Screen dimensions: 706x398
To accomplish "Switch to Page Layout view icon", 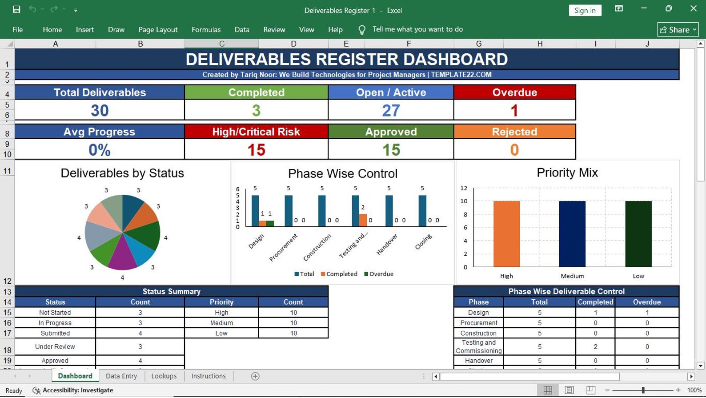I will (569, 390).
